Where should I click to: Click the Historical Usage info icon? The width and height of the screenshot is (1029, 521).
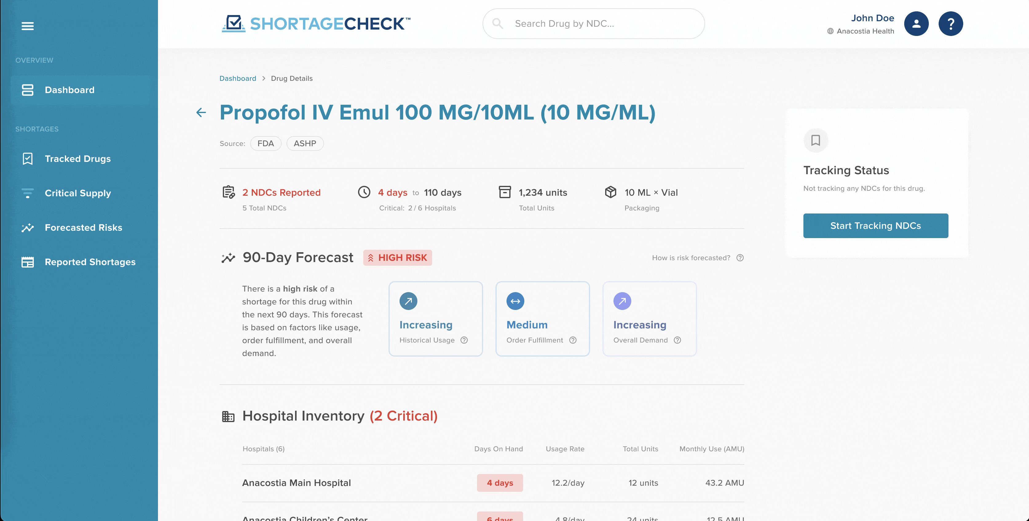[464, 340]
